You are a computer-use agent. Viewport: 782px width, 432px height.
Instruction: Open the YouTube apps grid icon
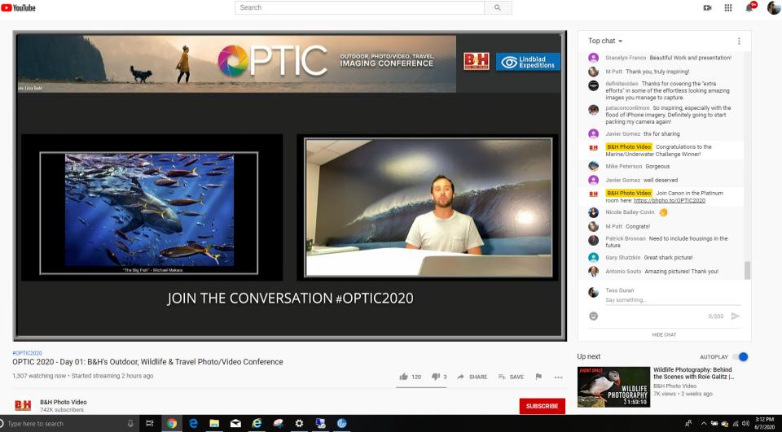point(728,7)
